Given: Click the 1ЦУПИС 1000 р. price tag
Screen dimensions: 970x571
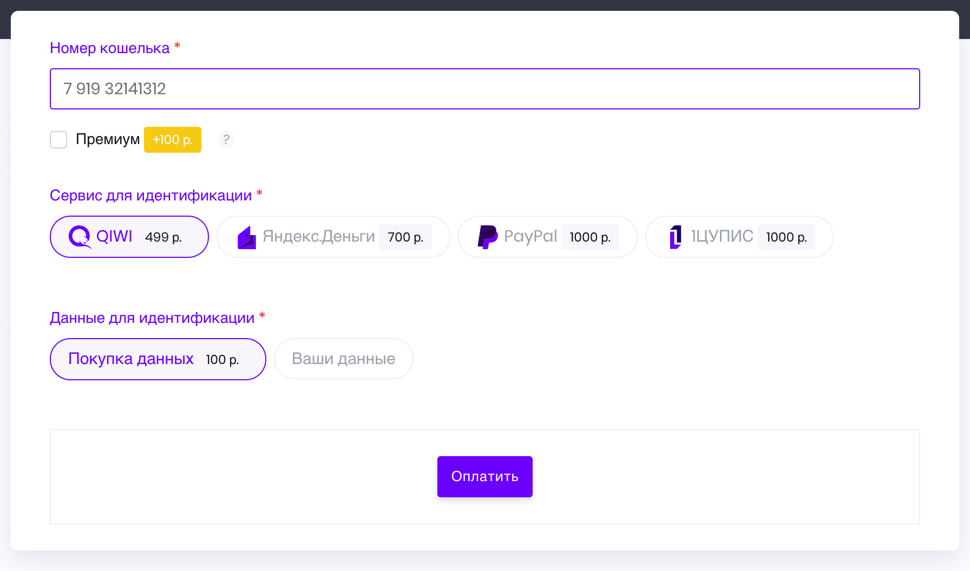Looking at the screenshot, I should [x=787, y=237].
